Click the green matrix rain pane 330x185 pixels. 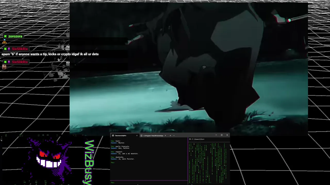pos(209,163)
